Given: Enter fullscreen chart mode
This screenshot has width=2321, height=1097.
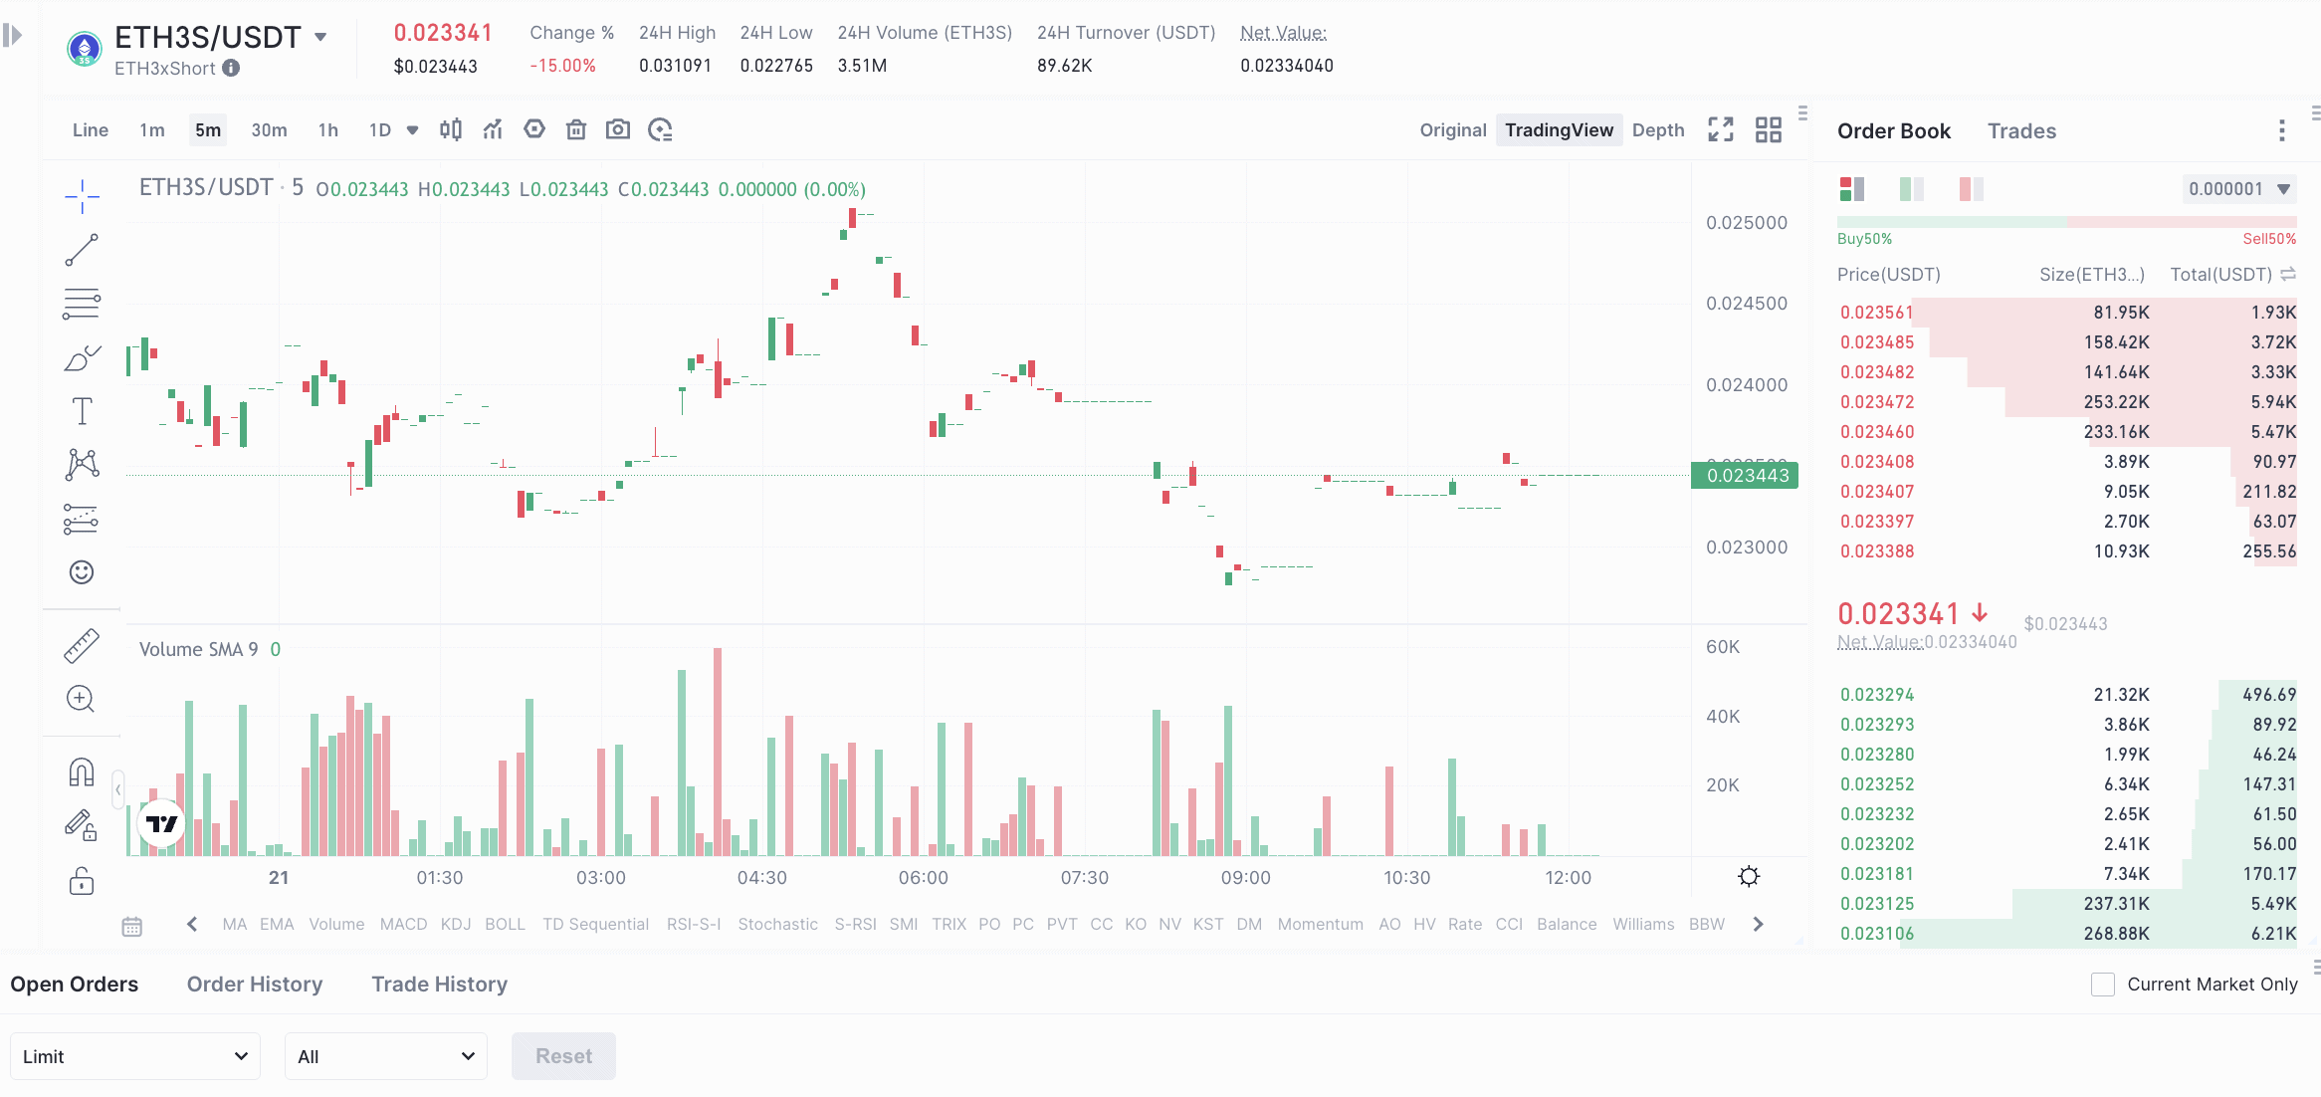Looking at the screenshot, I should click(x=1721, y=129).
